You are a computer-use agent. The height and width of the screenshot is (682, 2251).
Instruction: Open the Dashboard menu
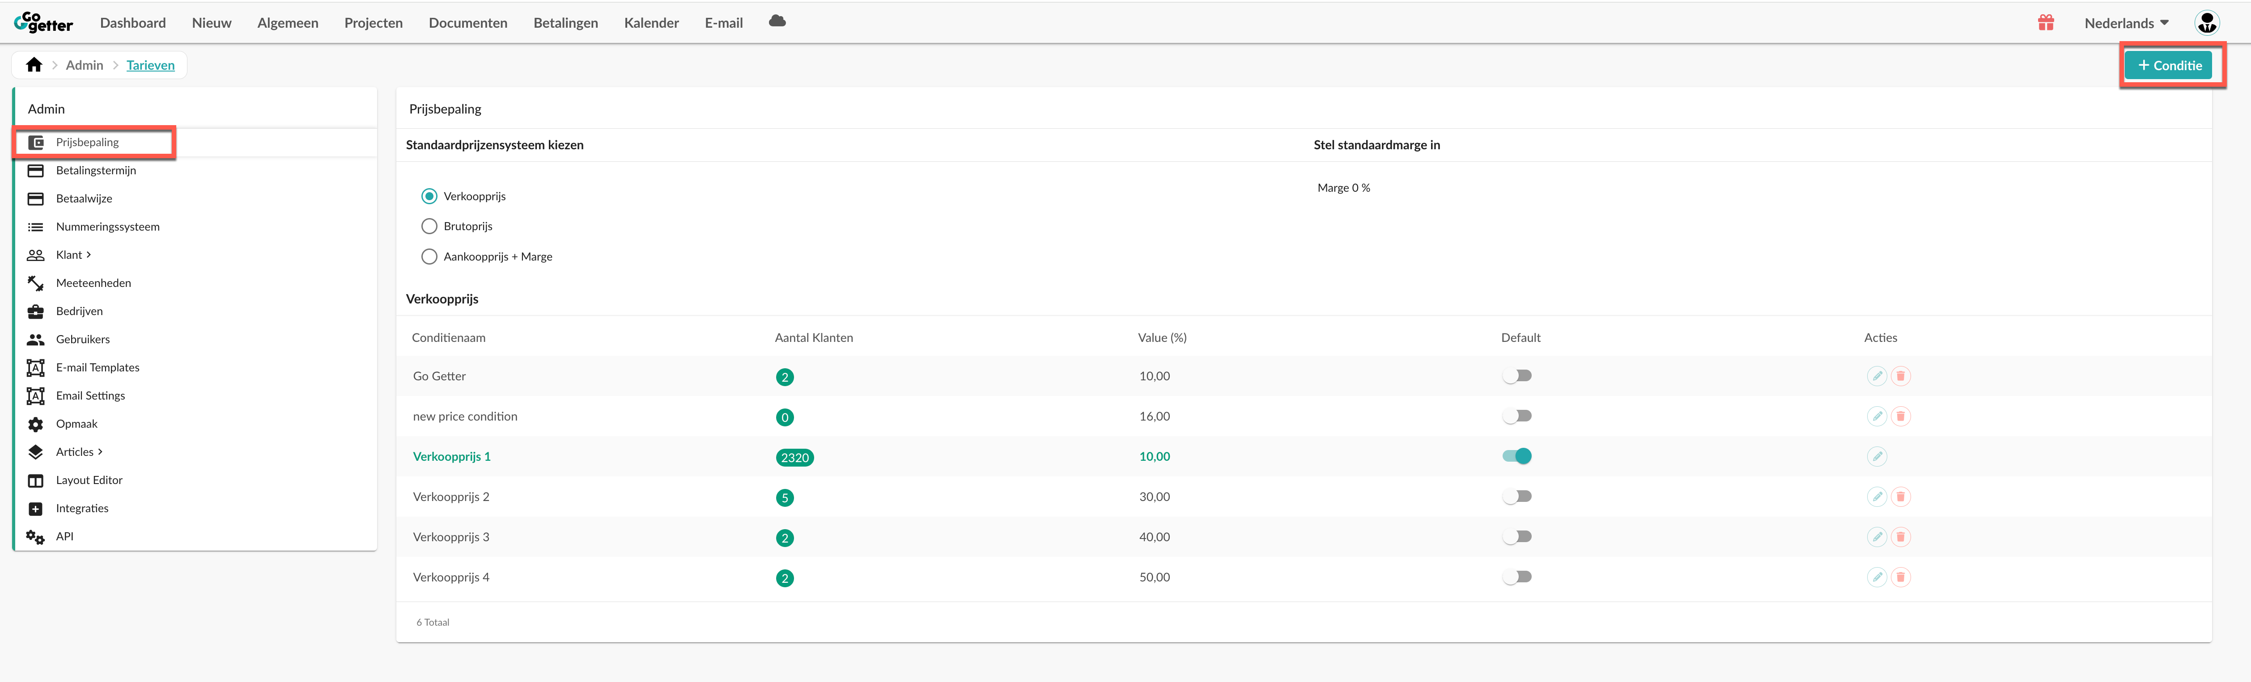click(133, 23)
